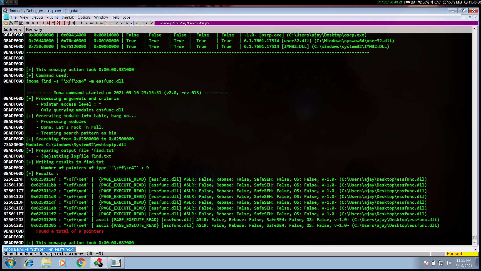Open a file with the folder icon

point(6,23)
